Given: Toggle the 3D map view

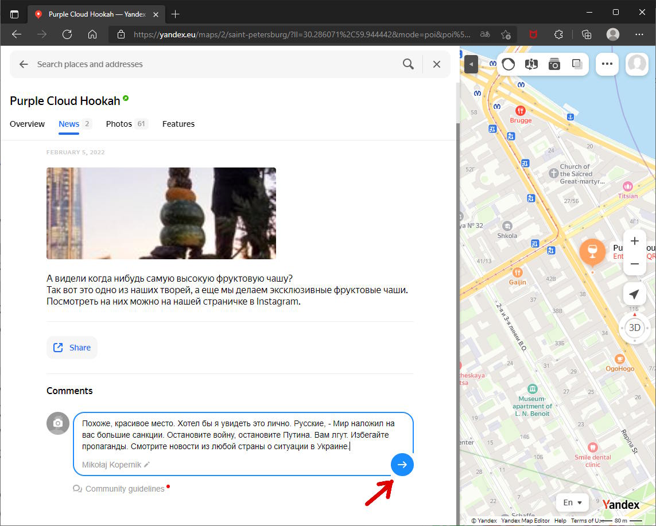Looking at the screenshot, I should click(x=635, y=328).
